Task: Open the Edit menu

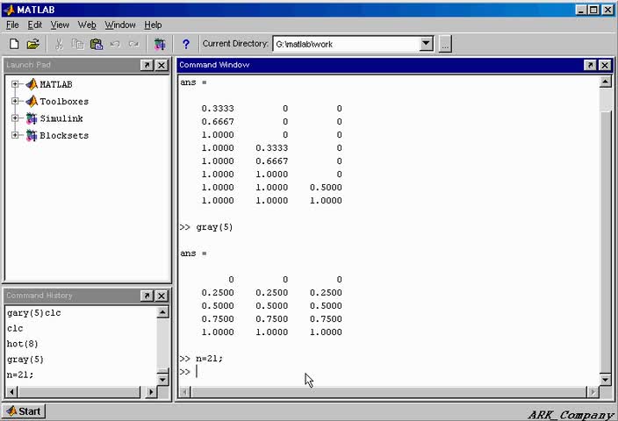Action: tap(35, 25)
